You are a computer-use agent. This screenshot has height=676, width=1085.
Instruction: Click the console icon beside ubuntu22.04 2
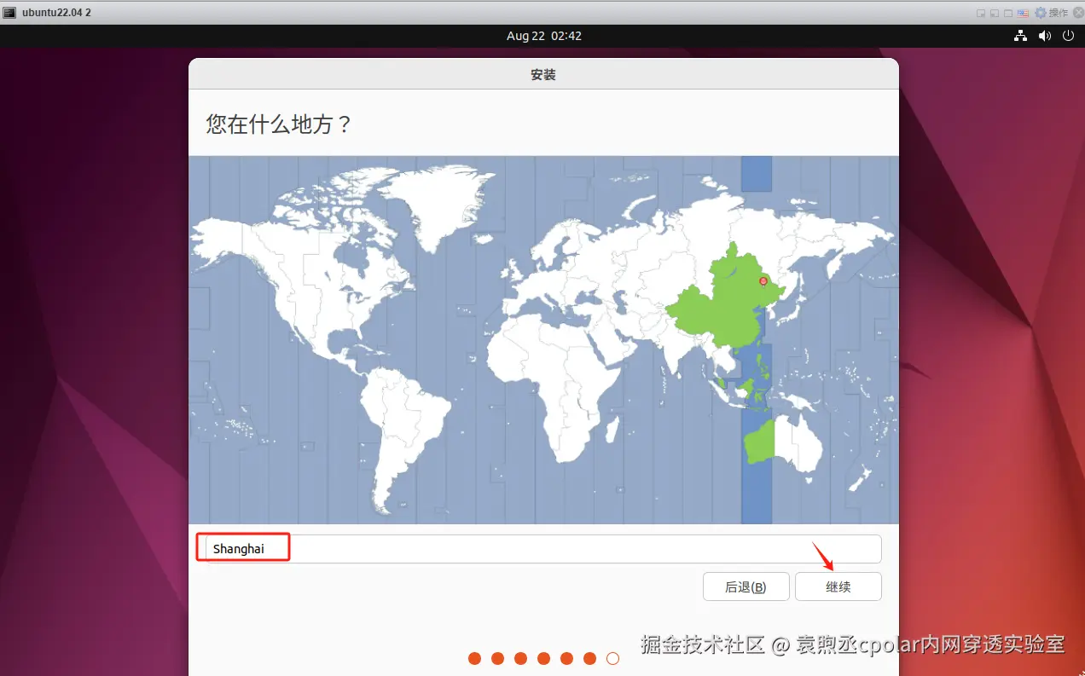pyautogui.click(x=9, y=12)
